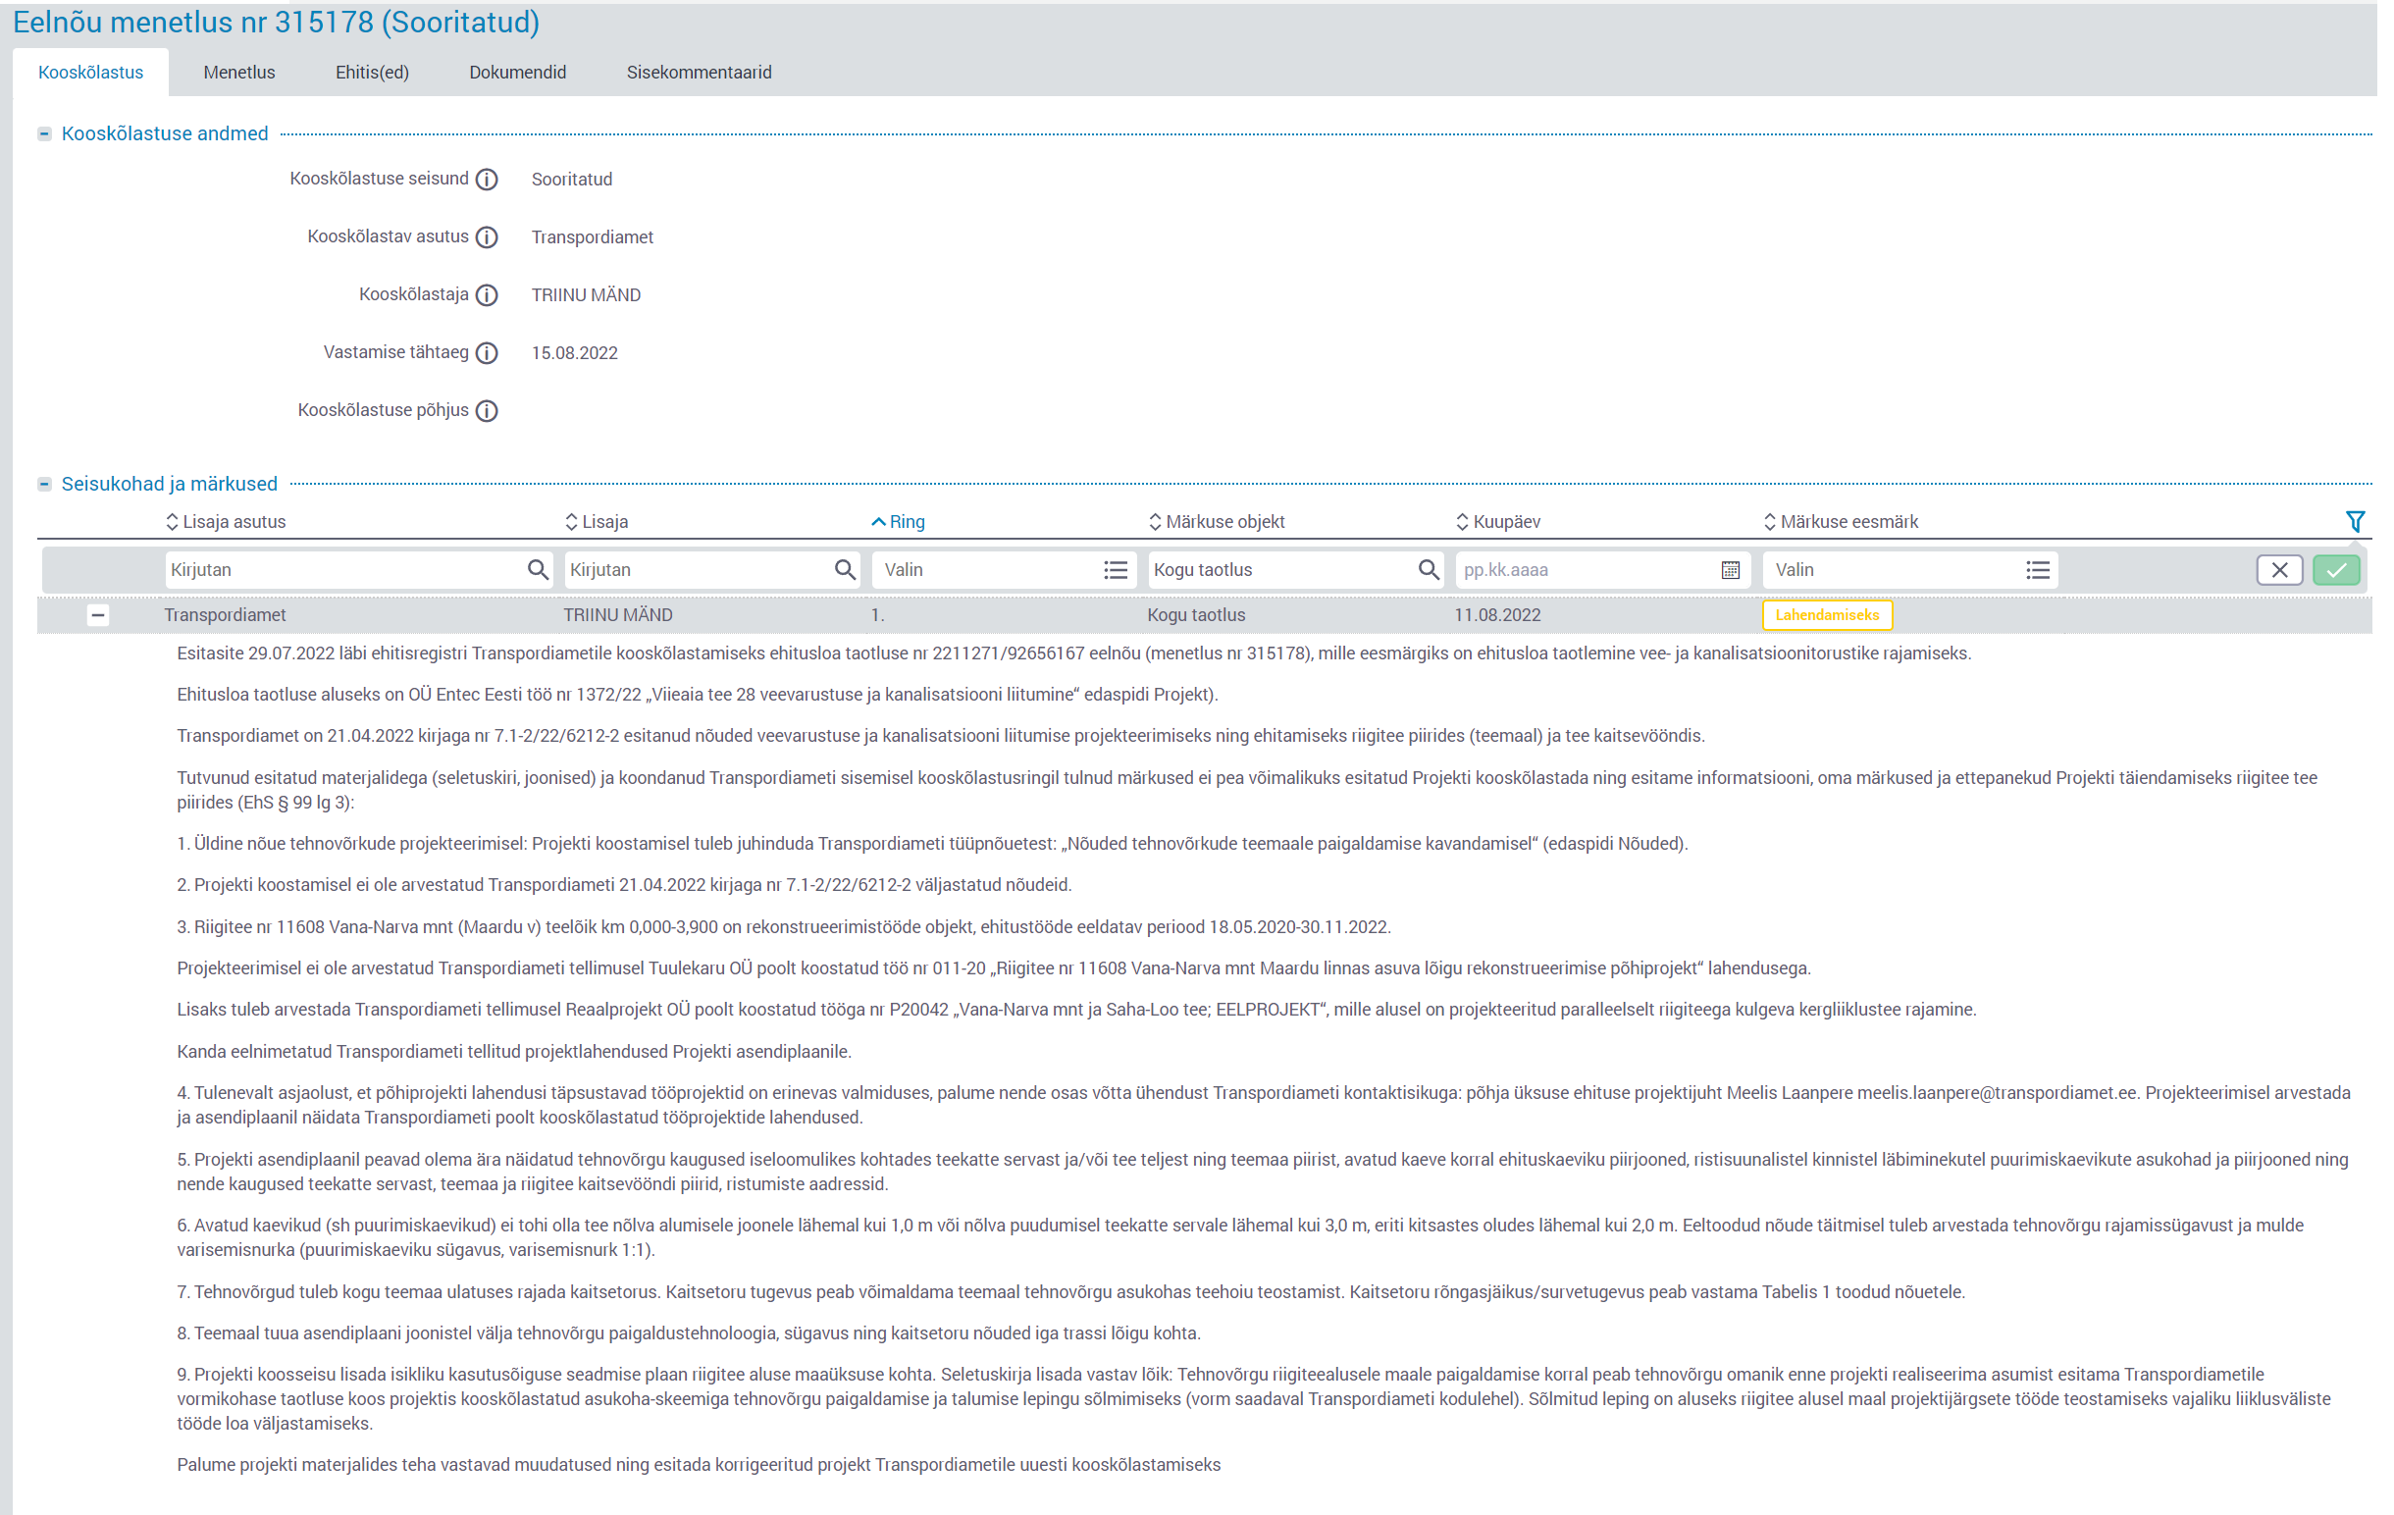
Task: Collapse Seisukohad ja märkused section
Action: point(45,484)
